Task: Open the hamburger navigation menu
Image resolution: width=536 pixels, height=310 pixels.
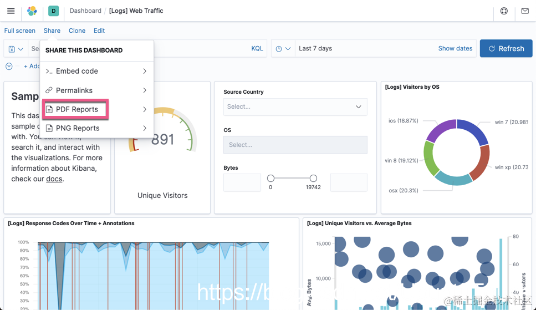Action: [11, 11]
